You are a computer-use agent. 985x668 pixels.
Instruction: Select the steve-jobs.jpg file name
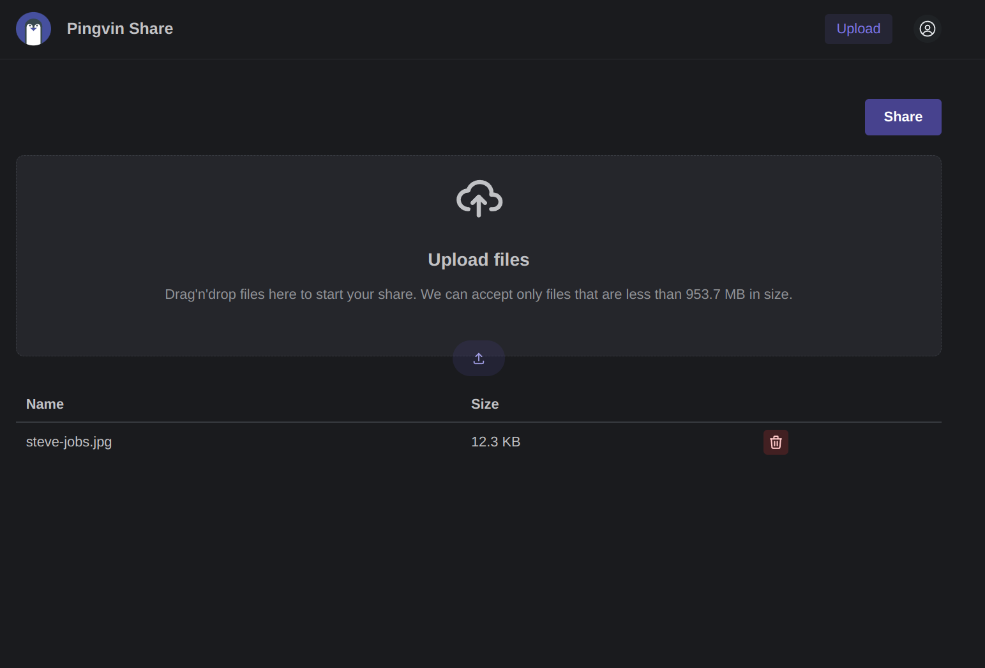[x=69, y=442]
